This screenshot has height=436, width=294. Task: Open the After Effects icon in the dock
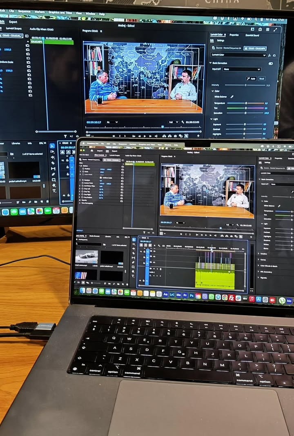point(165,294)
